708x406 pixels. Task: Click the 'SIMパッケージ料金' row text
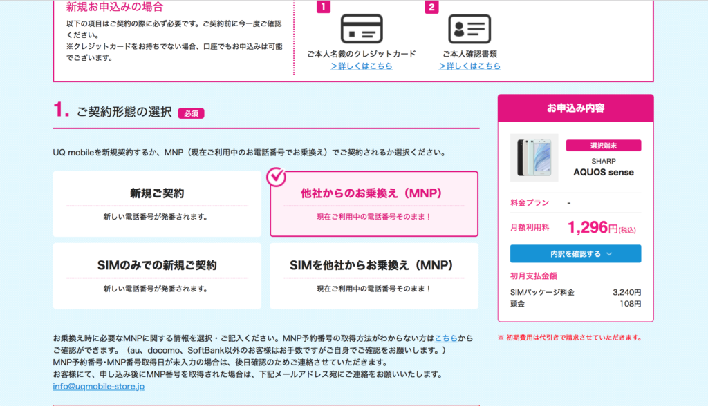pos(542,292)
